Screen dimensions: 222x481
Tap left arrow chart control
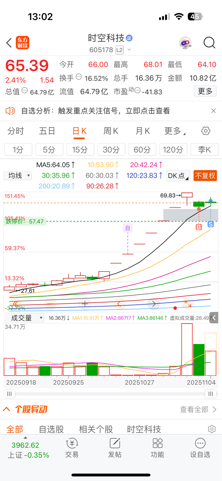[x=119, y=304]
